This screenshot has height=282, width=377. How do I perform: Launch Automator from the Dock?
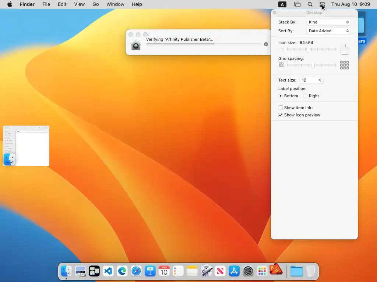point(206,271)
